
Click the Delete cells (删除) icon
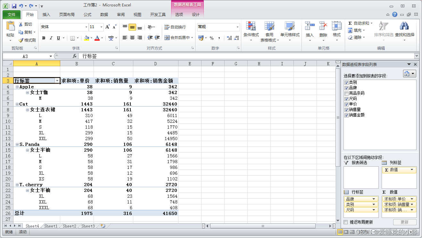(x=323, y=26)
